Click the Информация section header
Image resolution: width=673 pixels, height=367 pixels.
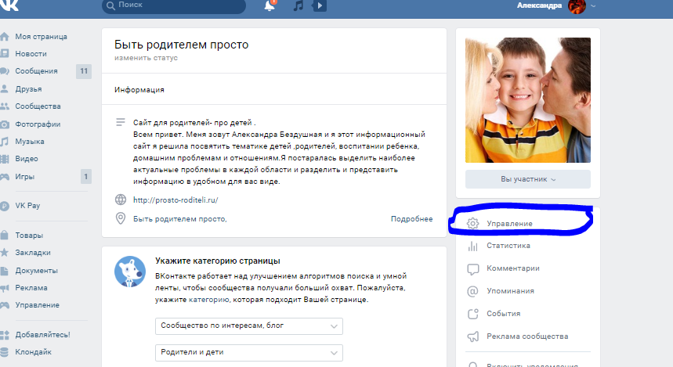coord(139,90)
